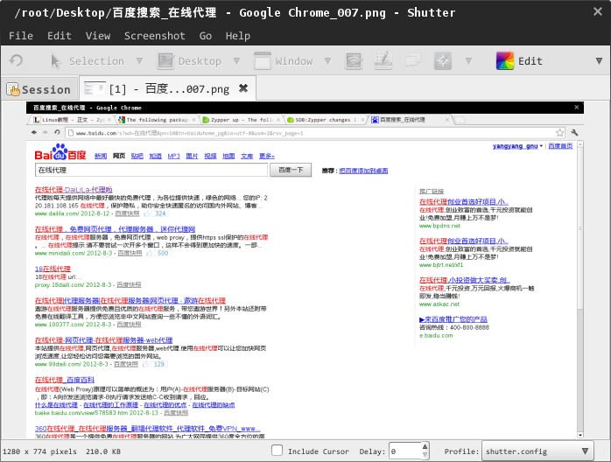Capture the full Desktop
Viewport: 611px width, 462px height.
[190, 61]
